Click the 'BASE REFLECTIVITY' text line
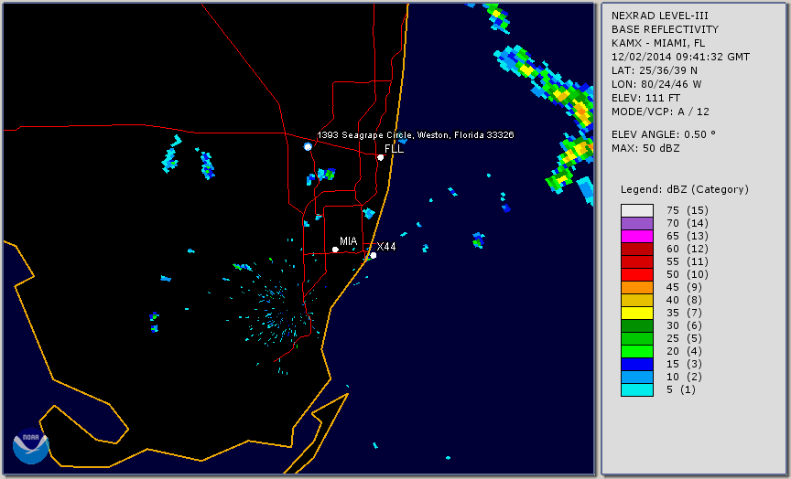 (x=665, y=30)
